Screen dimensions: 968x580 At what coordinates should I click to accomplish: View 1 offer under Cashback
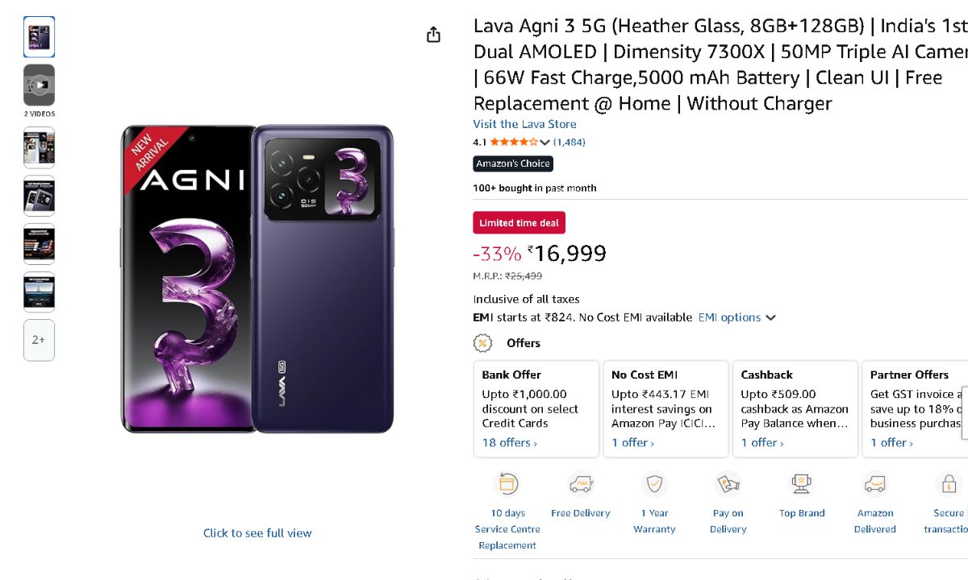click(762, 443)
